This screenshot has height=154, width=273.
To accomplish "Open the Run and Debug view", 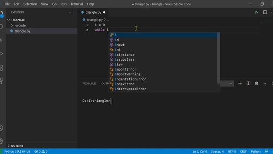I will (x=1, y=53).
